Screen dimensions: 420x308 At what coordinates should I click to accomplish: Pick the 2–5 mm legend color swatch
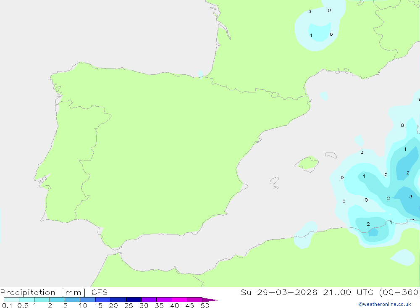(x=57, y=300)
